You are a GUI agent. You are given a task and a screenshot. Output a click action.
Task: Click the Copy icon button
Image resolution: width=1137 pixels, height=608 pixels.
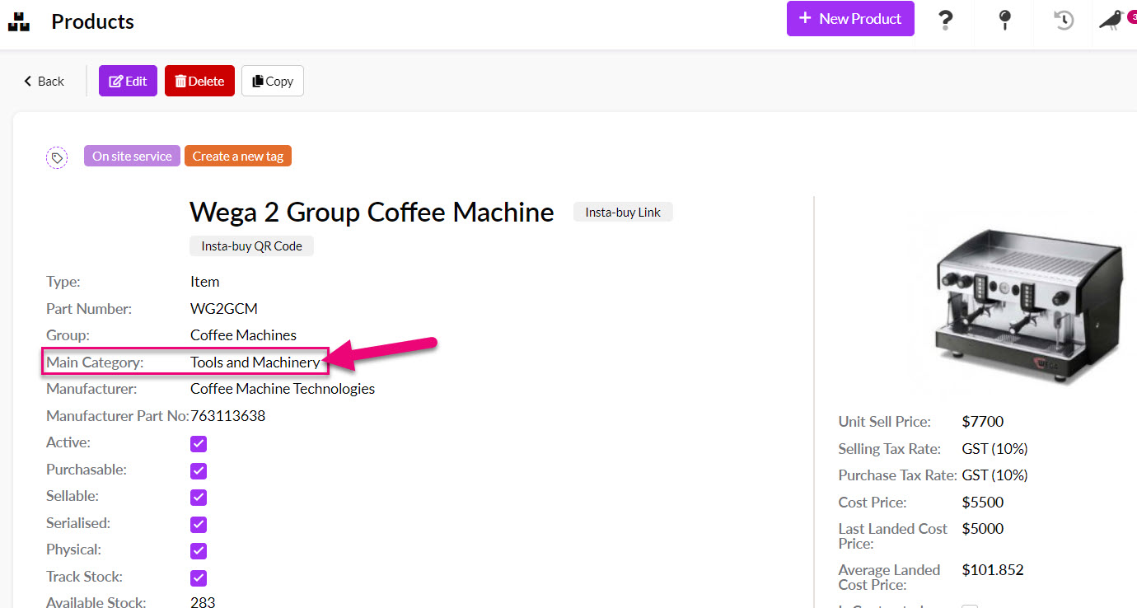(272, 81)
